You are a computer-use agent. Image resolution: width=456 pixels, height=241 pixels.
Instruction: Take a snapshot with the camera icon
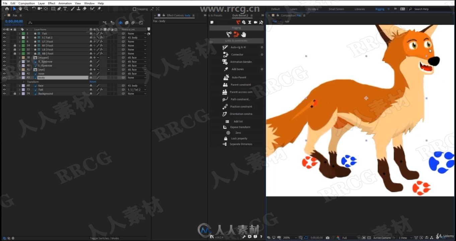click(x=327, y=238)
